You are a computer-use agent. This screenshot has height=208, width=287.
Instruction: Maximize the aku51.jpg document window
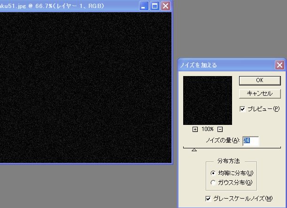155,6
